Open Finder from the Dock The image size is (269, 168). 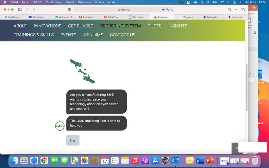click(14, 161)
